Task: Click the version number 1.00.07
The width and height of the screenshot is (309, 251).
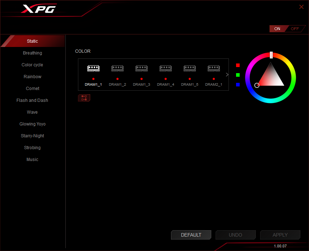Action: tap(280, 246)
